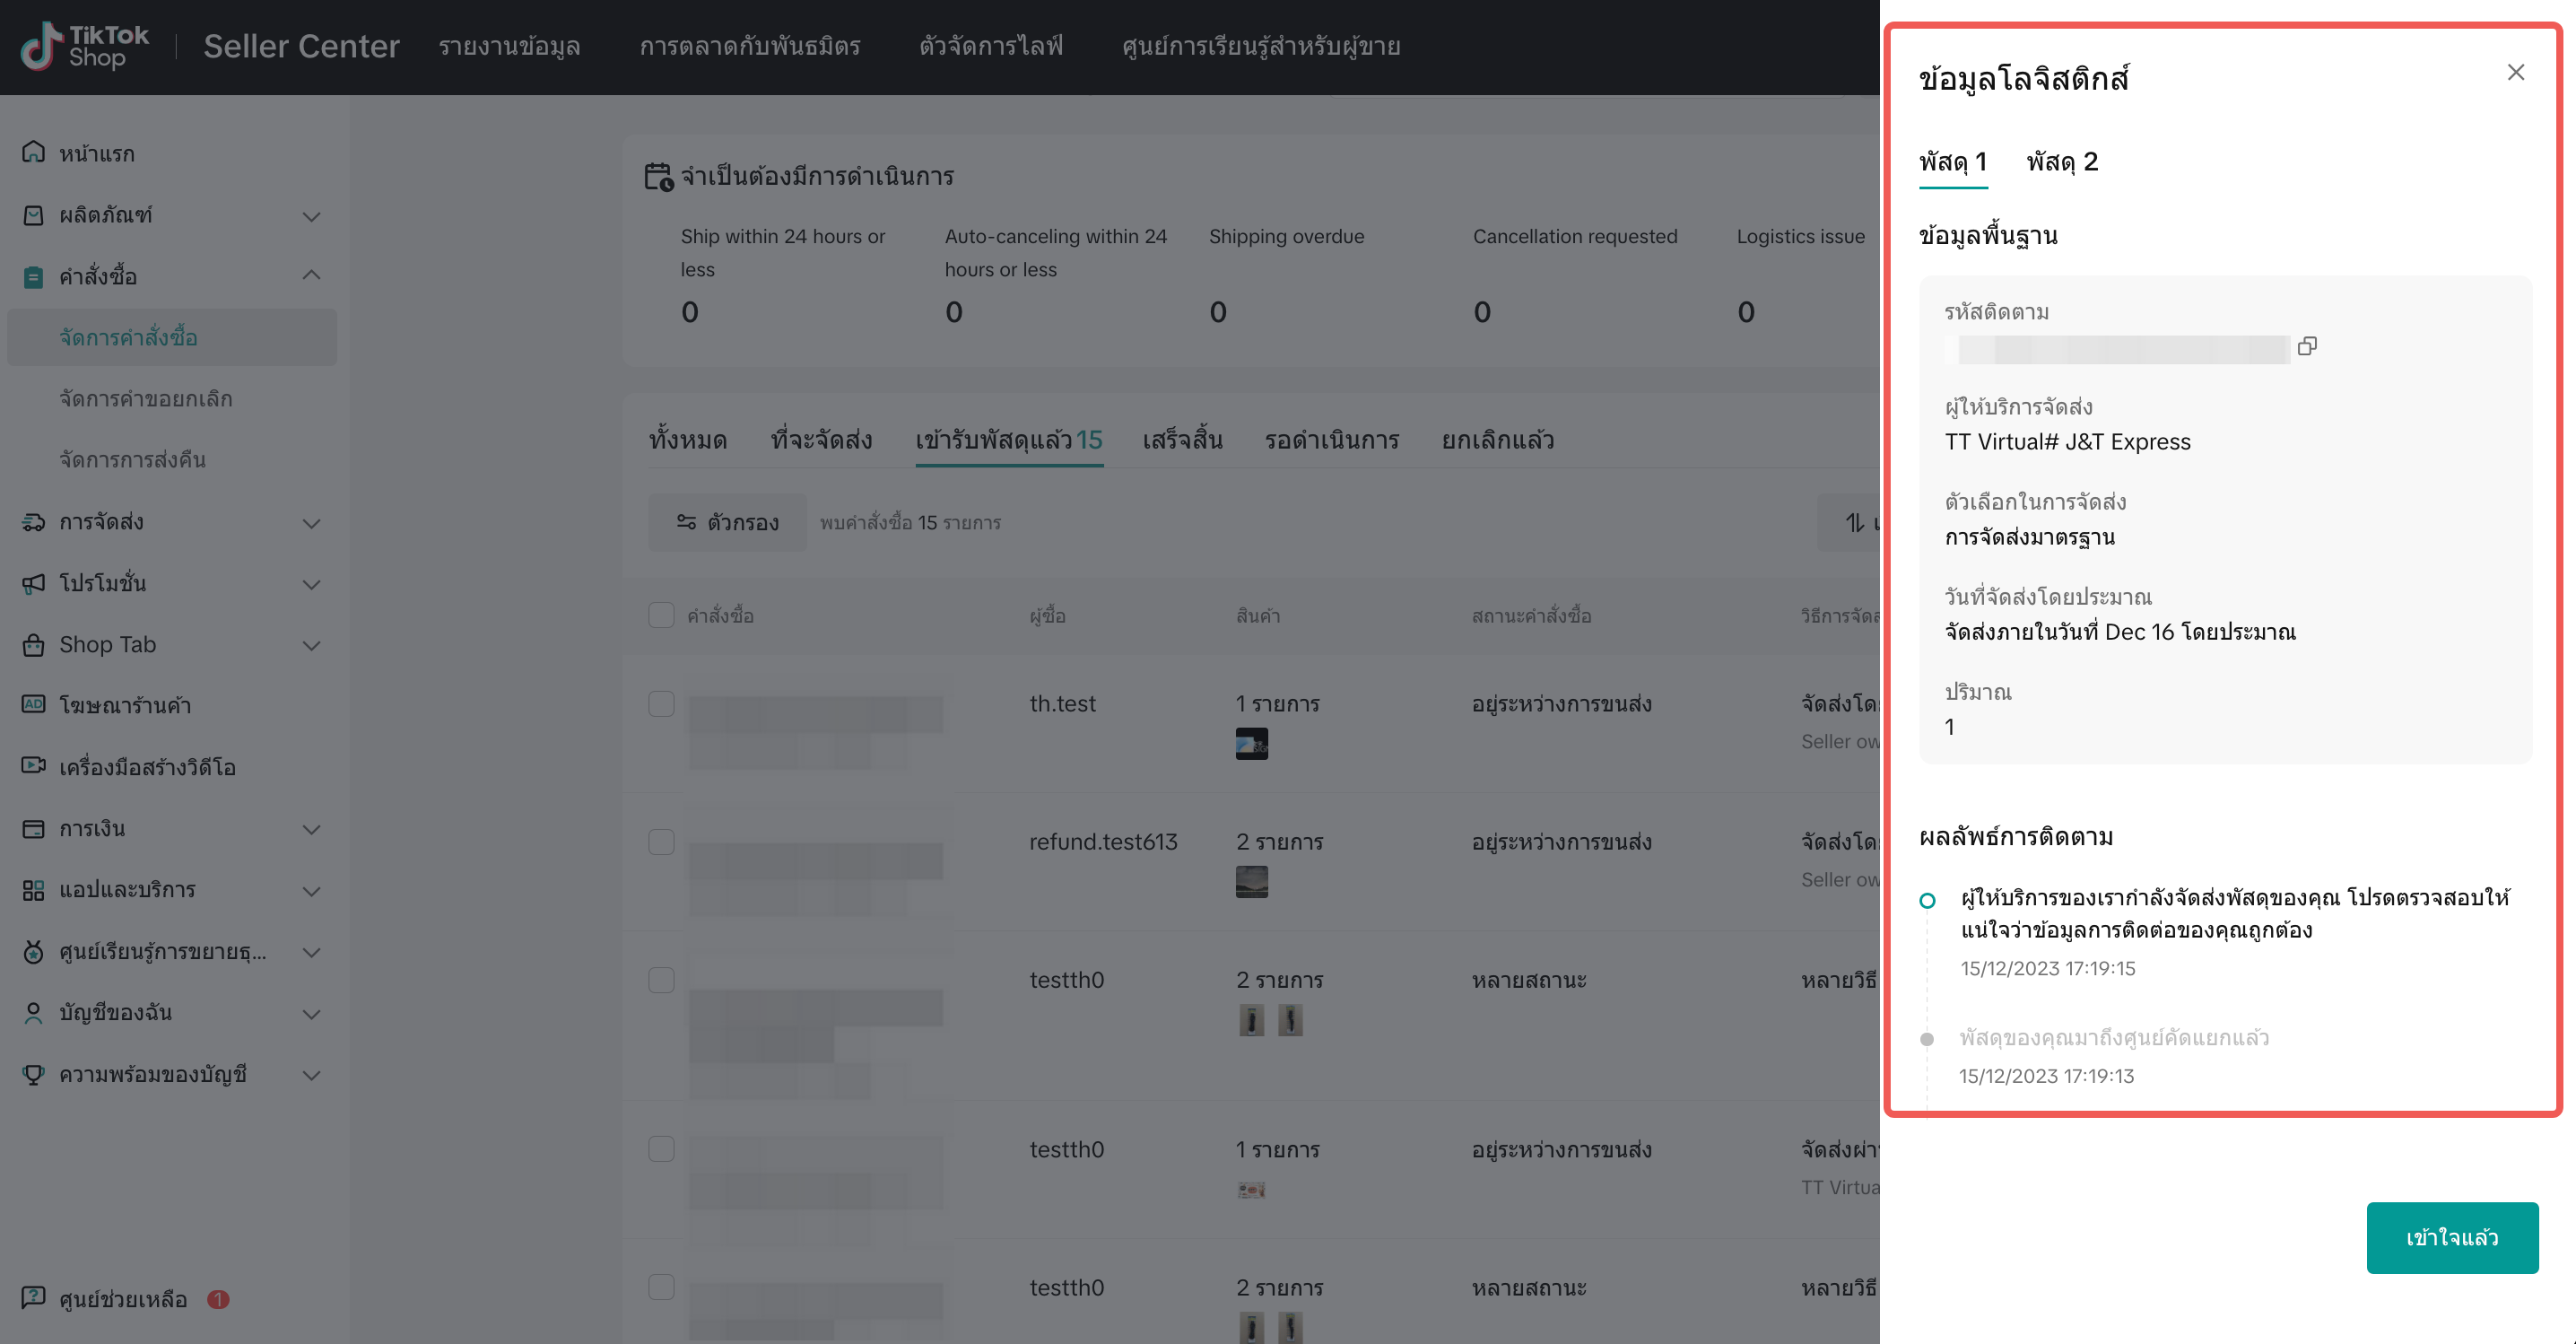Click the เครื่องมือสร้างวิดีโอ video tool icon
2576x1344 pixels.
34,766
